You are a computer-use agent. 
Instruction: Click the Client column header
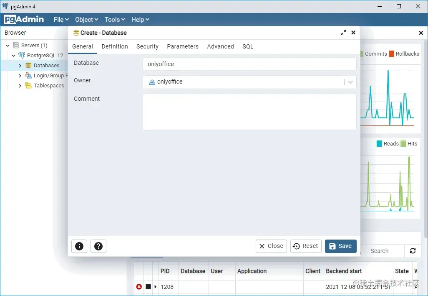(313, 271)
